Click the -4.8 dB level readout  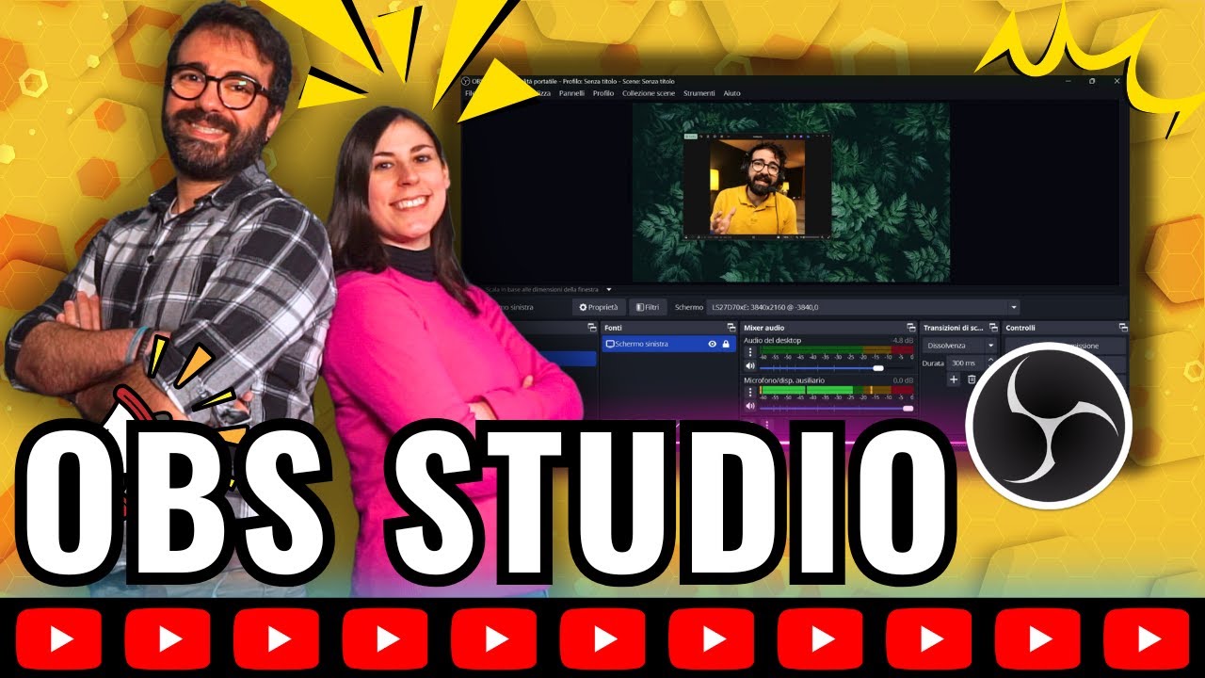pos(902,340)
